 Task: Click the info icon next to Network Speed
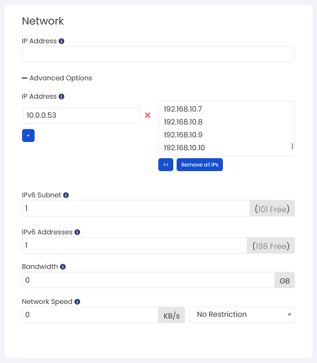tap(77, 302)
